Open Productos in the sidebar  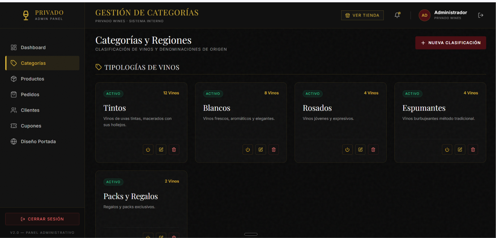pos(42,79)
